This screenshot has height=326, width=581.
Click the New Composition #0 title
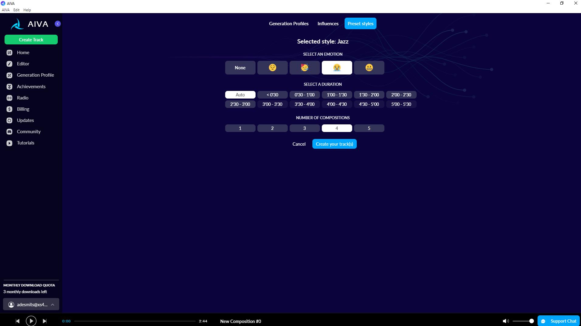(x=241, y=321)
